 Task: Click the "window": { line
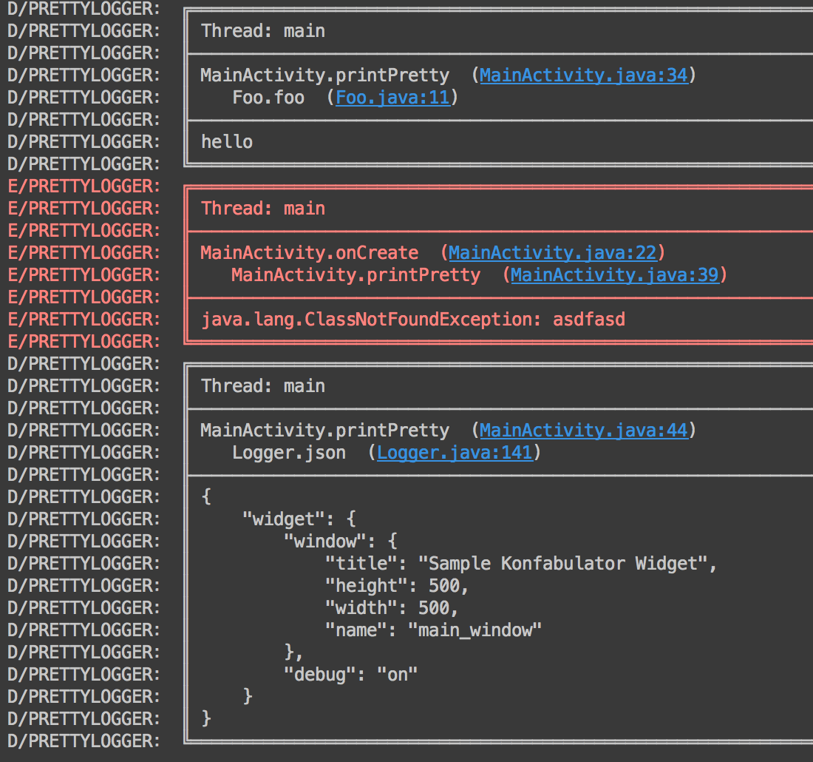(341, 542)
